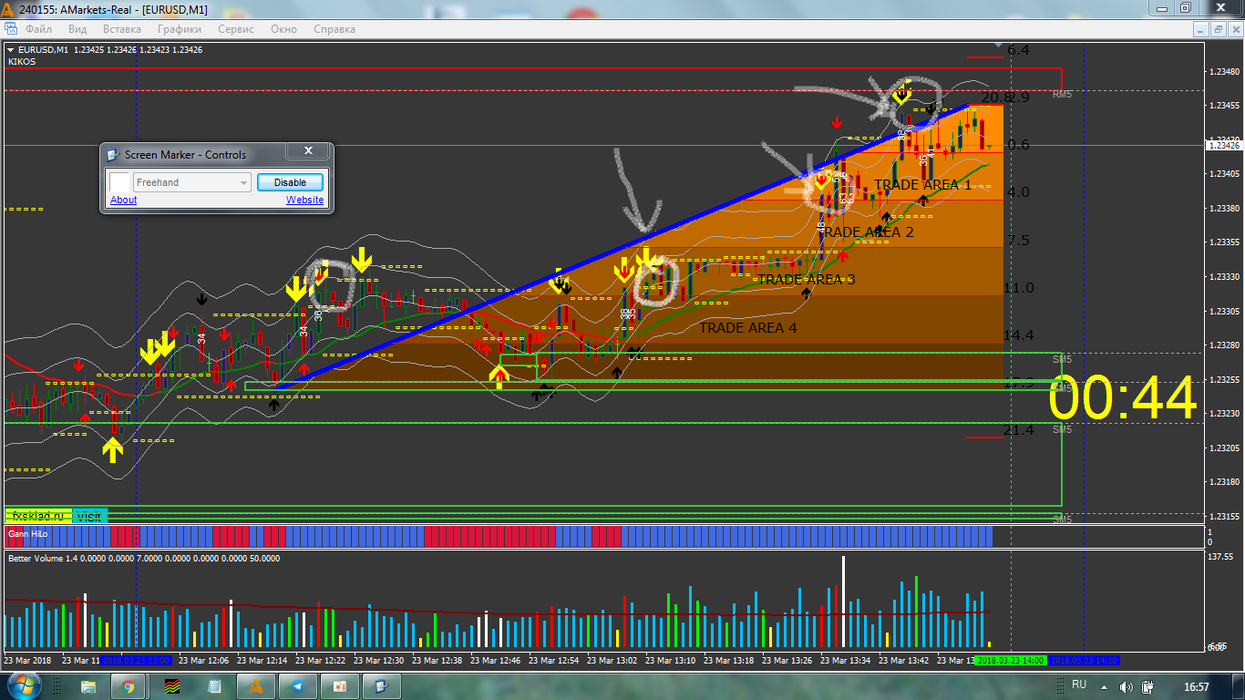Image resolution: width=1245 pixels, height=700 pixels.
Task: Click the system clock showing 16:57
Action: pyautogui.click(x=1196, y=686)
